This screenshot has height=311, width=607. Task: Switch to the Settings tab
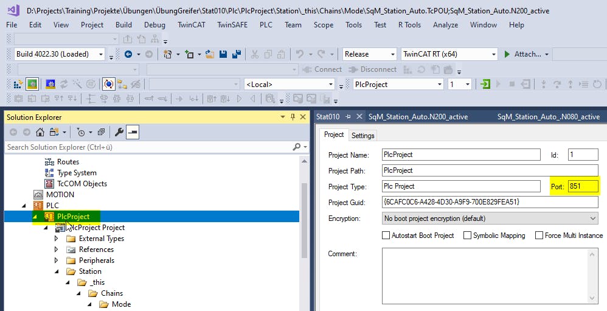(362, 136)
